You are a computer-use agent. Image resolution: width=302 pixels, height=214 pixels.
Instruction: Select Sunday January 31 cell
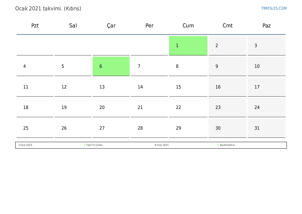[x=266, y=128]
